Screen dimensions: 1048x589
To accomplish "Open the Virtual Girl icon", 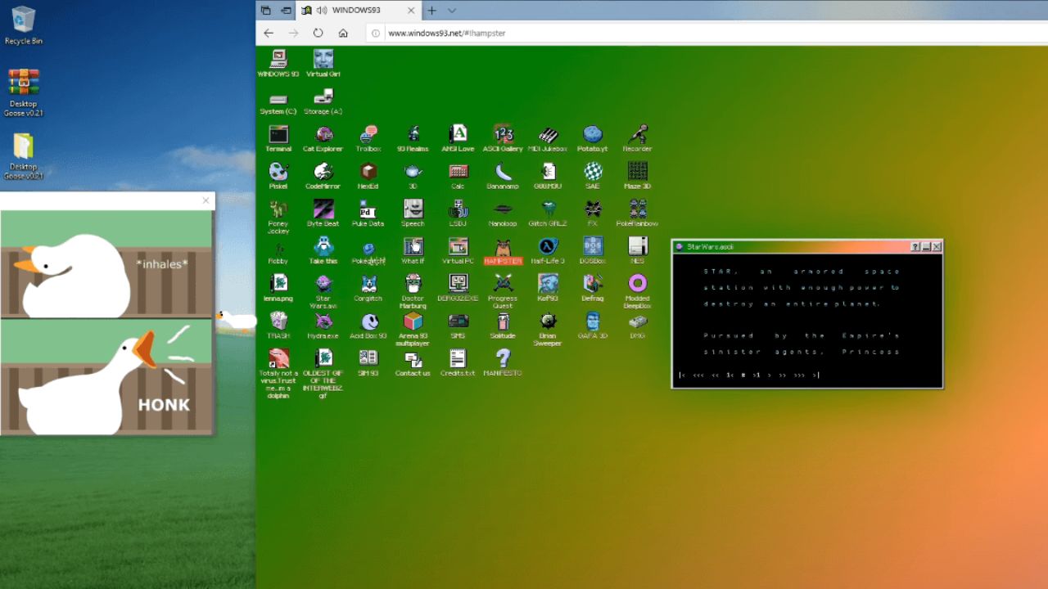I will point(323,63).
